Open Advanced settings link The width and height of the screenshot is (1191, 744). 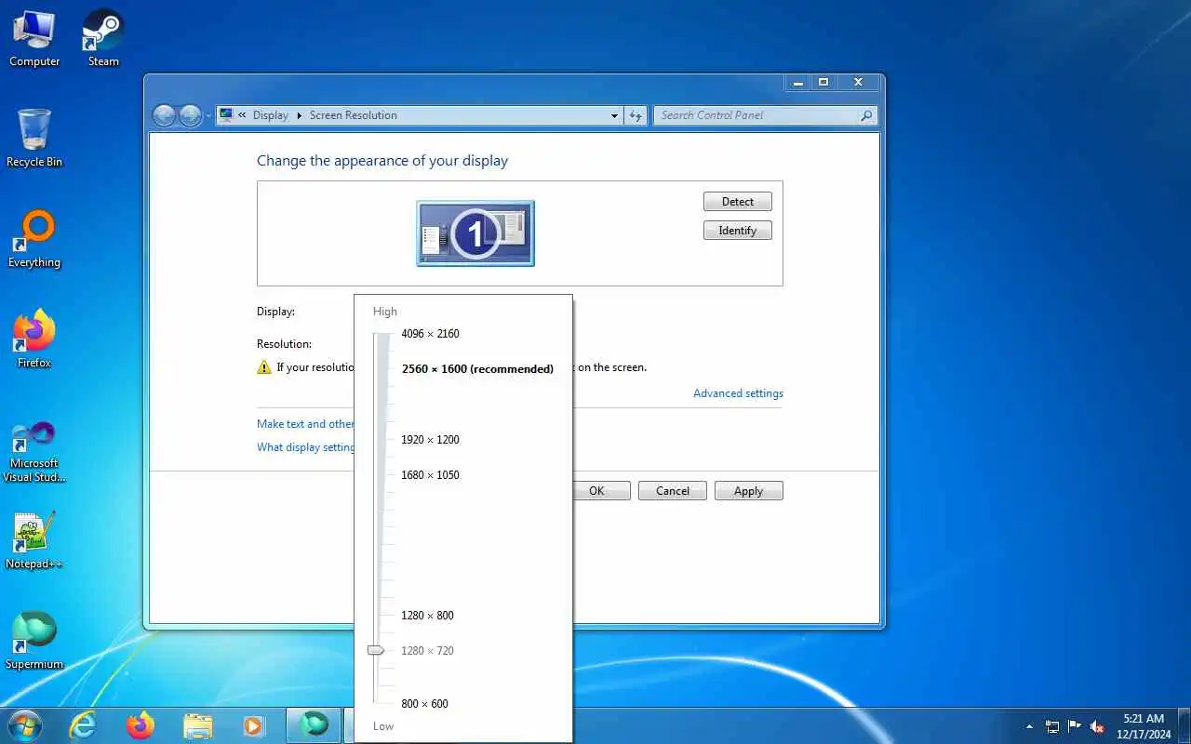[738, 393]
